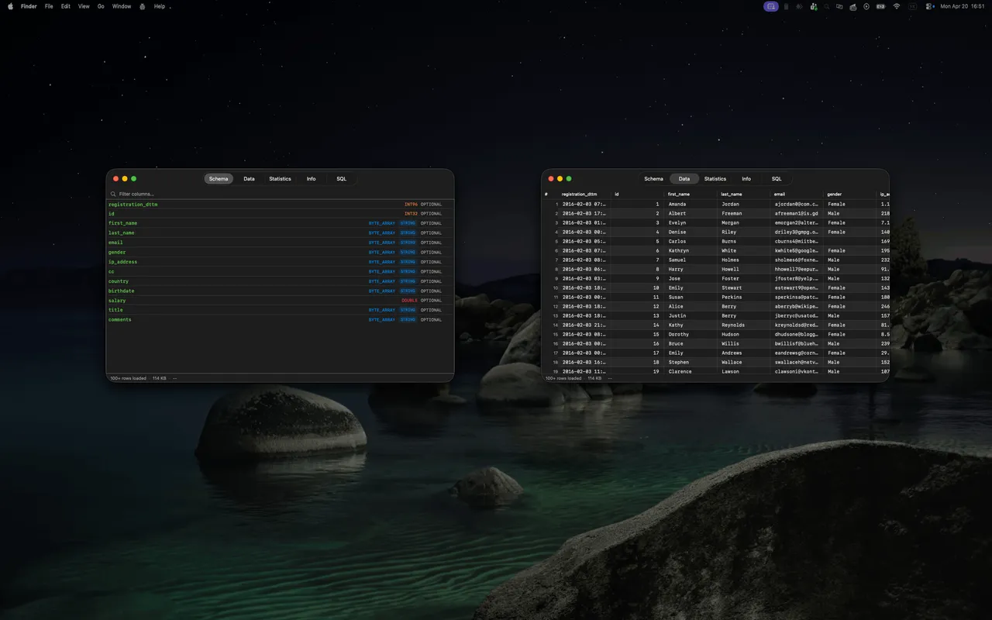This screenshot has height=620, width=992.
Task: Click the birthdate schema entry
Action: point(280,291)
